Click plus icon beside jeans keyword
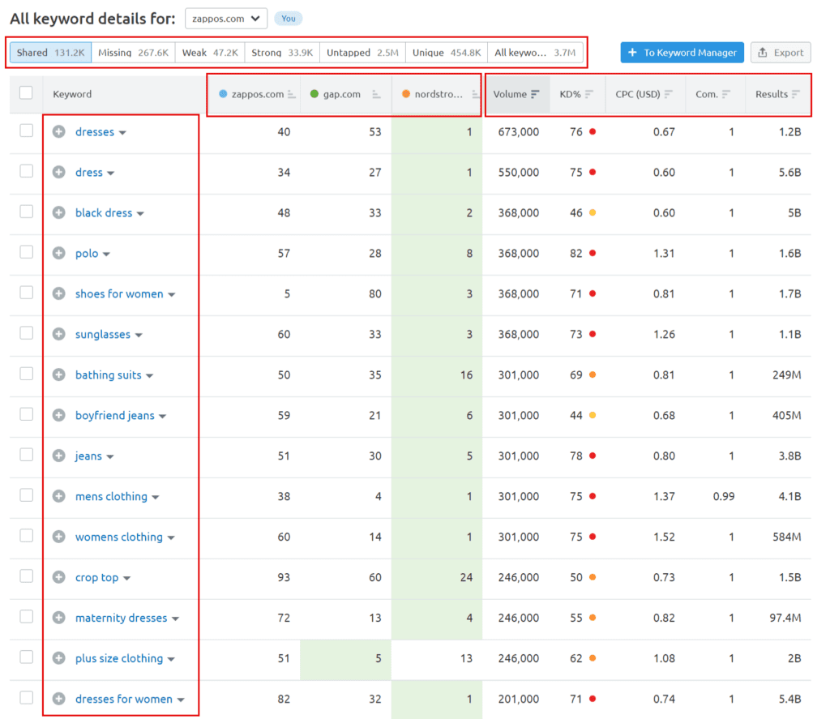Viewport: 830px width, 719px height. [x=58, y=456]
